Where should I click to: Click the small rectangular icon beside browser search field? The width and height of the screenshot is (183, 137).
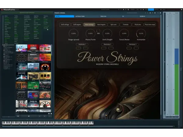[x=49, y=114]
